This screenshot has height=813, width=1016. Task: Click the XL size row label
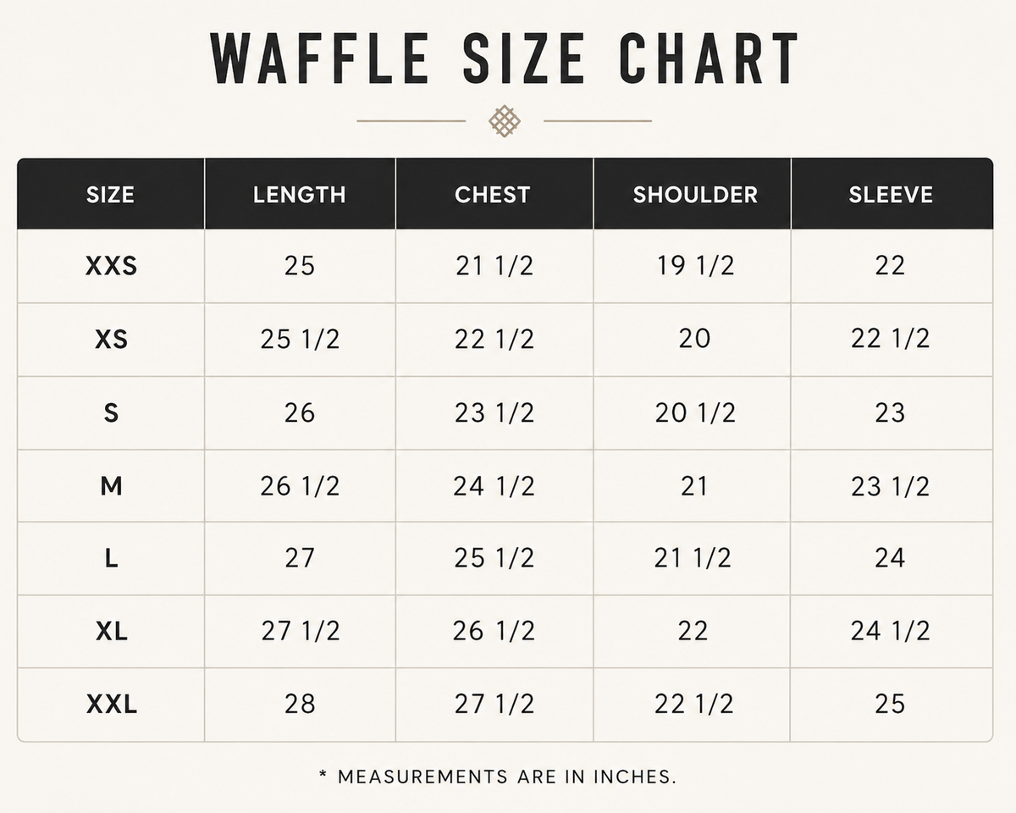point(111,631)
